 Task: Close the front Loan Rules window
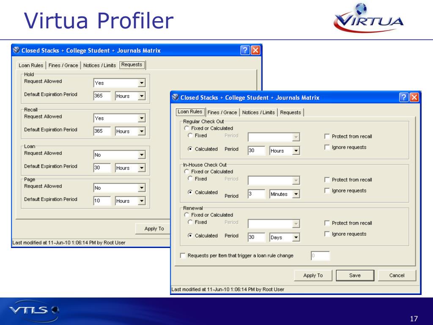point(414,97)
